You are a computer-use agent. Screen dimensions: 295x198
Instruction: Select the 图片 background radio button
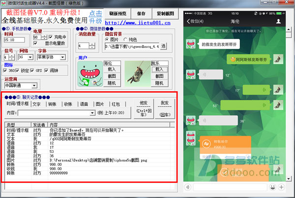click(x=107, y=39)
